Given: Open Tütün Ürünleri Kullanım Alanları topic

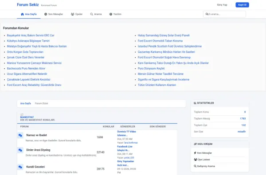Looking at the screenshot, I should 157,85.
